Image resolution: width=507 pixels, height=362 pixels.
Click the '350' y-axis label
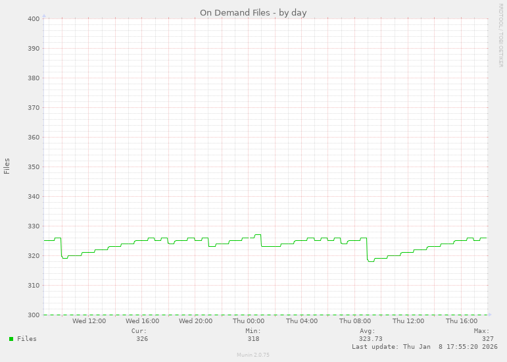[34, 167]
